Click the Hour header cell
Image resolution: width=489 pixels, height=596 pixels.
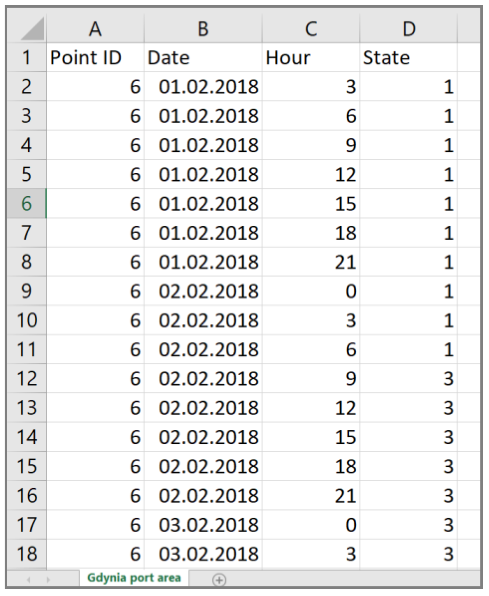coord(311,58)
